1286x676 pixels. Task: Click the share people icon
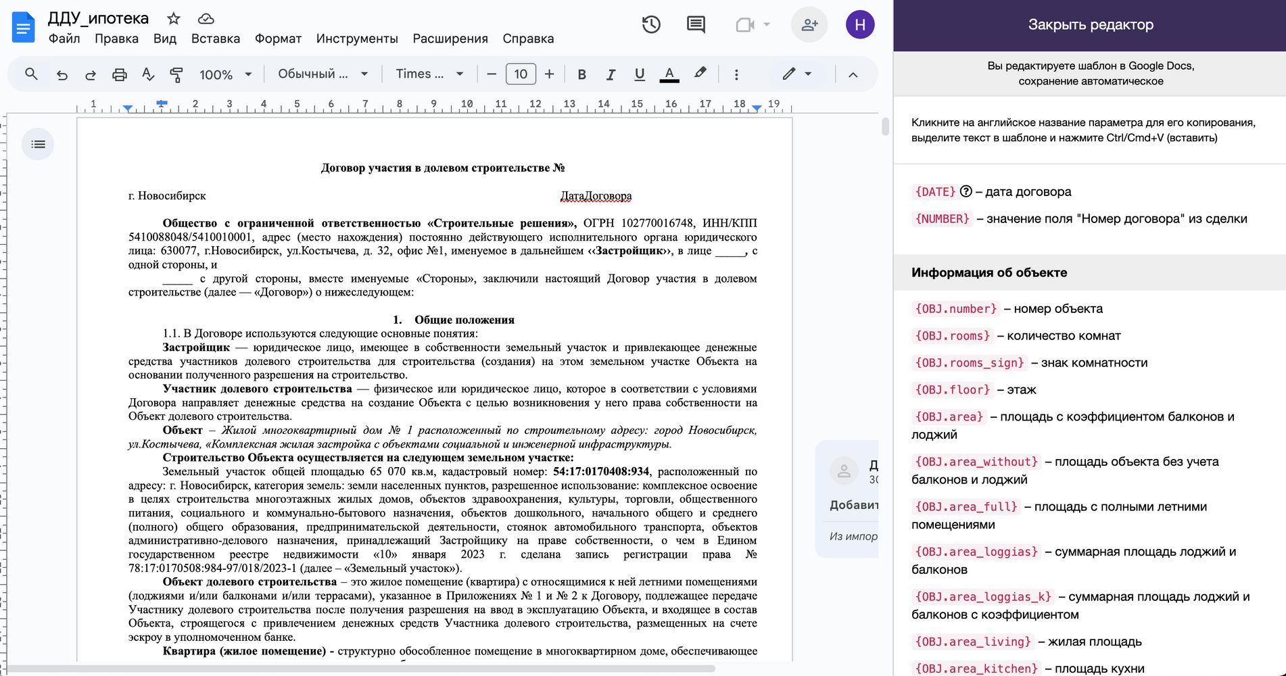click(x=809, y=25)
